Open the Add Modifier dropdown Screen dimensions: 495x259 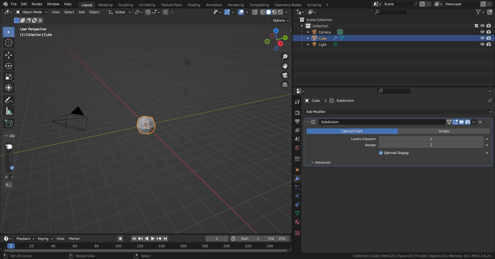click(x=398, y=112)
